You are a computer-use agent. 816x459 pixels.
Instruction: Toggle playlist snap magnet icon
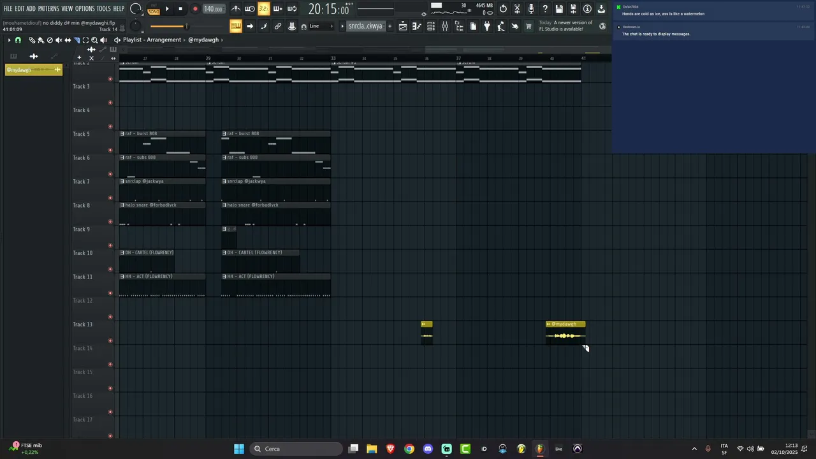tap(18, 40)
